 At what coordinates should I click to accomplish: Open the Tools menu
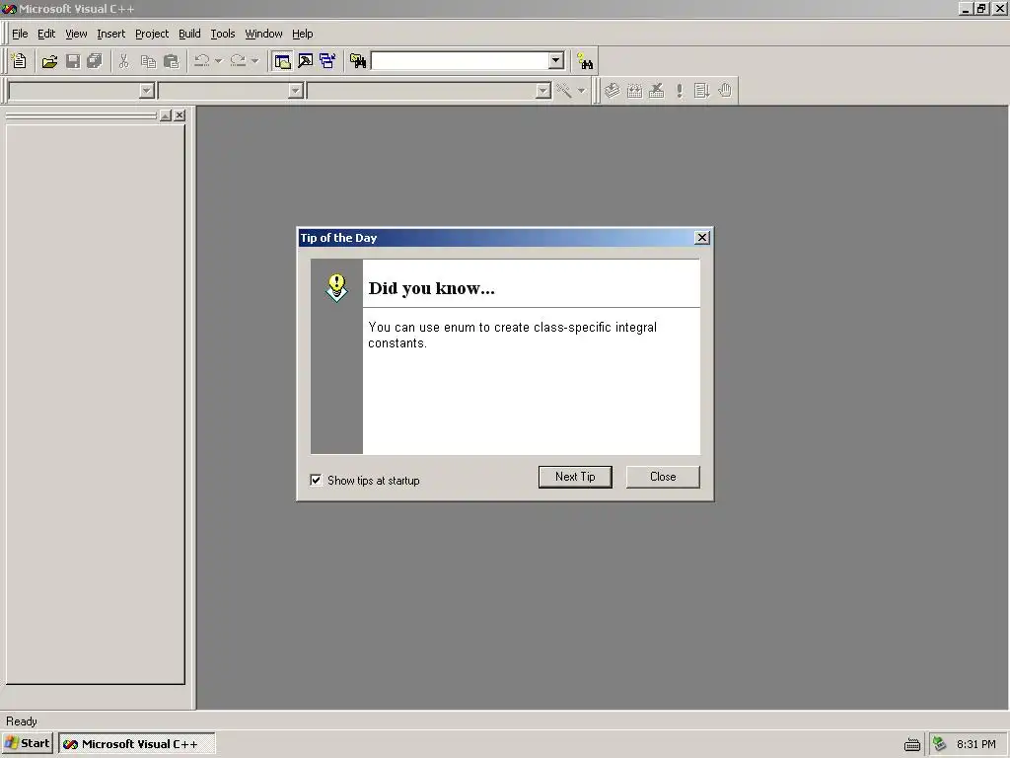pos(223,34)
